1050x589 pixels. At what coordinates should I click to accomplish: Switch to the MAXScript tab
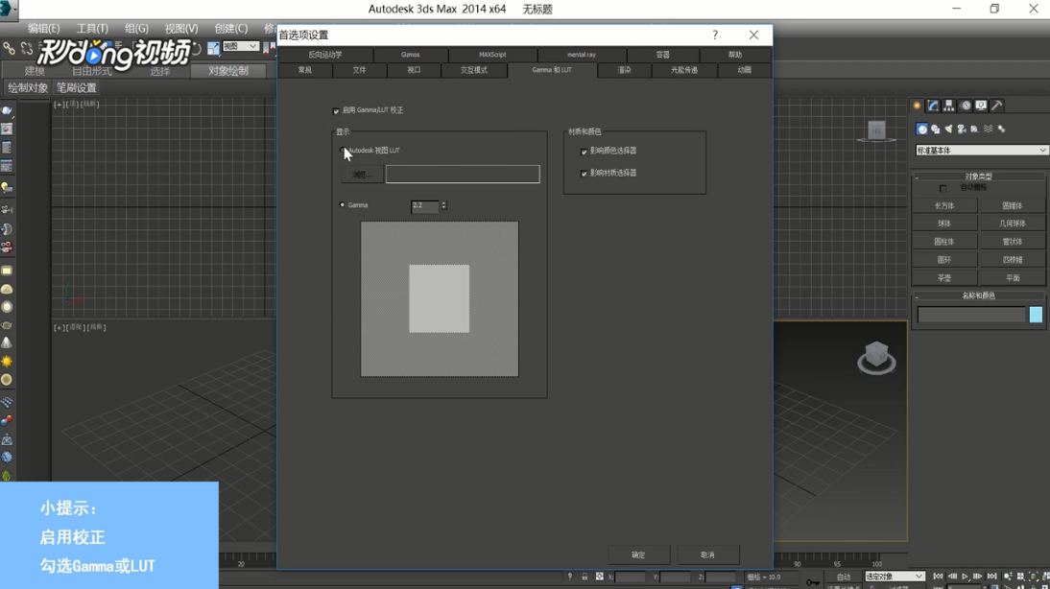pos(493,55)
